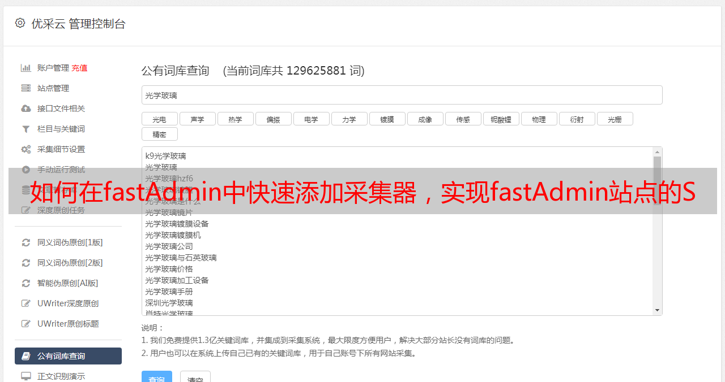This screenshot has width=725, height=382.
Task: Click the 电学 tag button
Action: pyautogui.click(x=311, y=119)
